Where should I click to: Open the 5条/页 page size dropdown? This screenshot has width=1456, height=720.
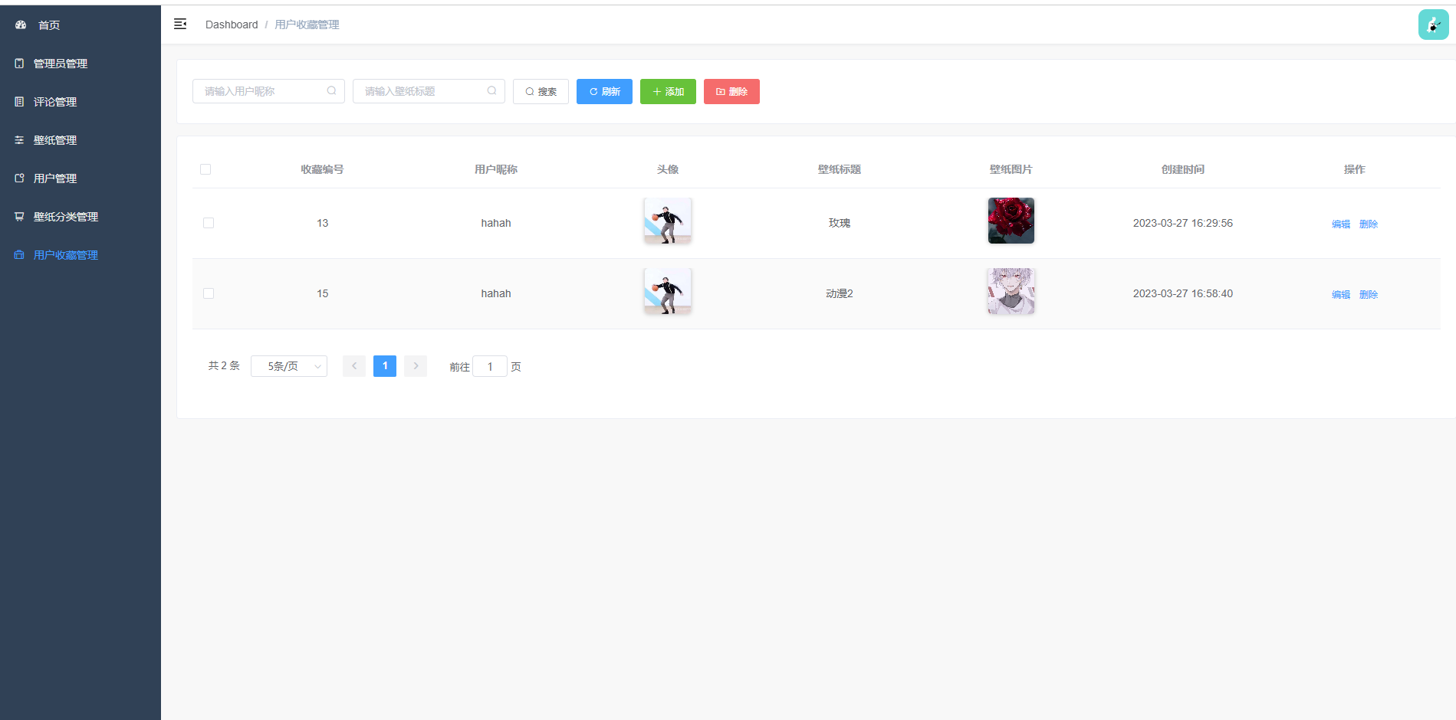pos(289,366)
